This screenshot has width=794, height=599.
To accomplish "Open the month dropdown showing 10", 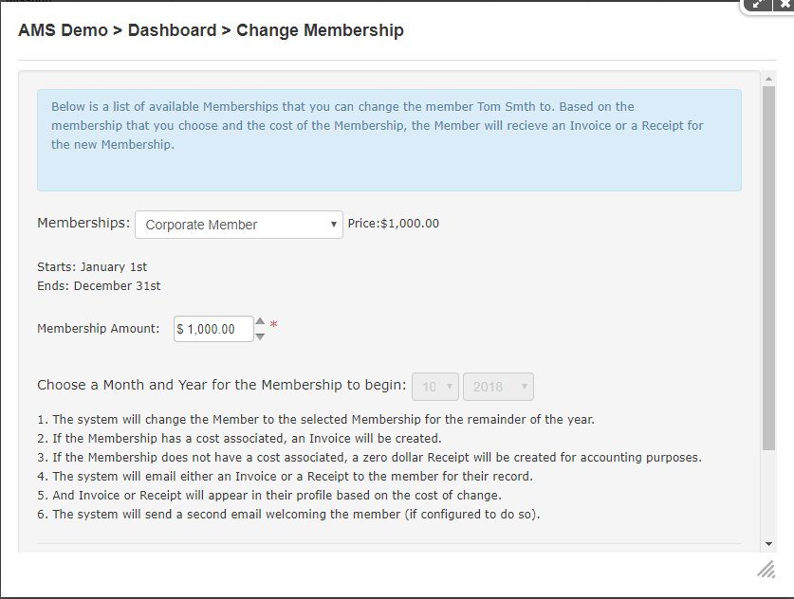I will tap(435, 387).
